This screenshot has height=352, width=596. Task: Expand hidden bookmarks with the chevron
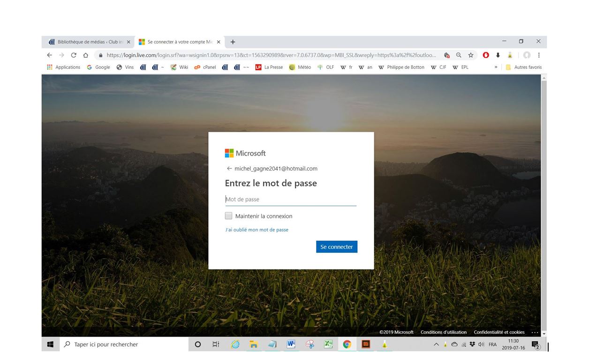[x=496, y=67]
